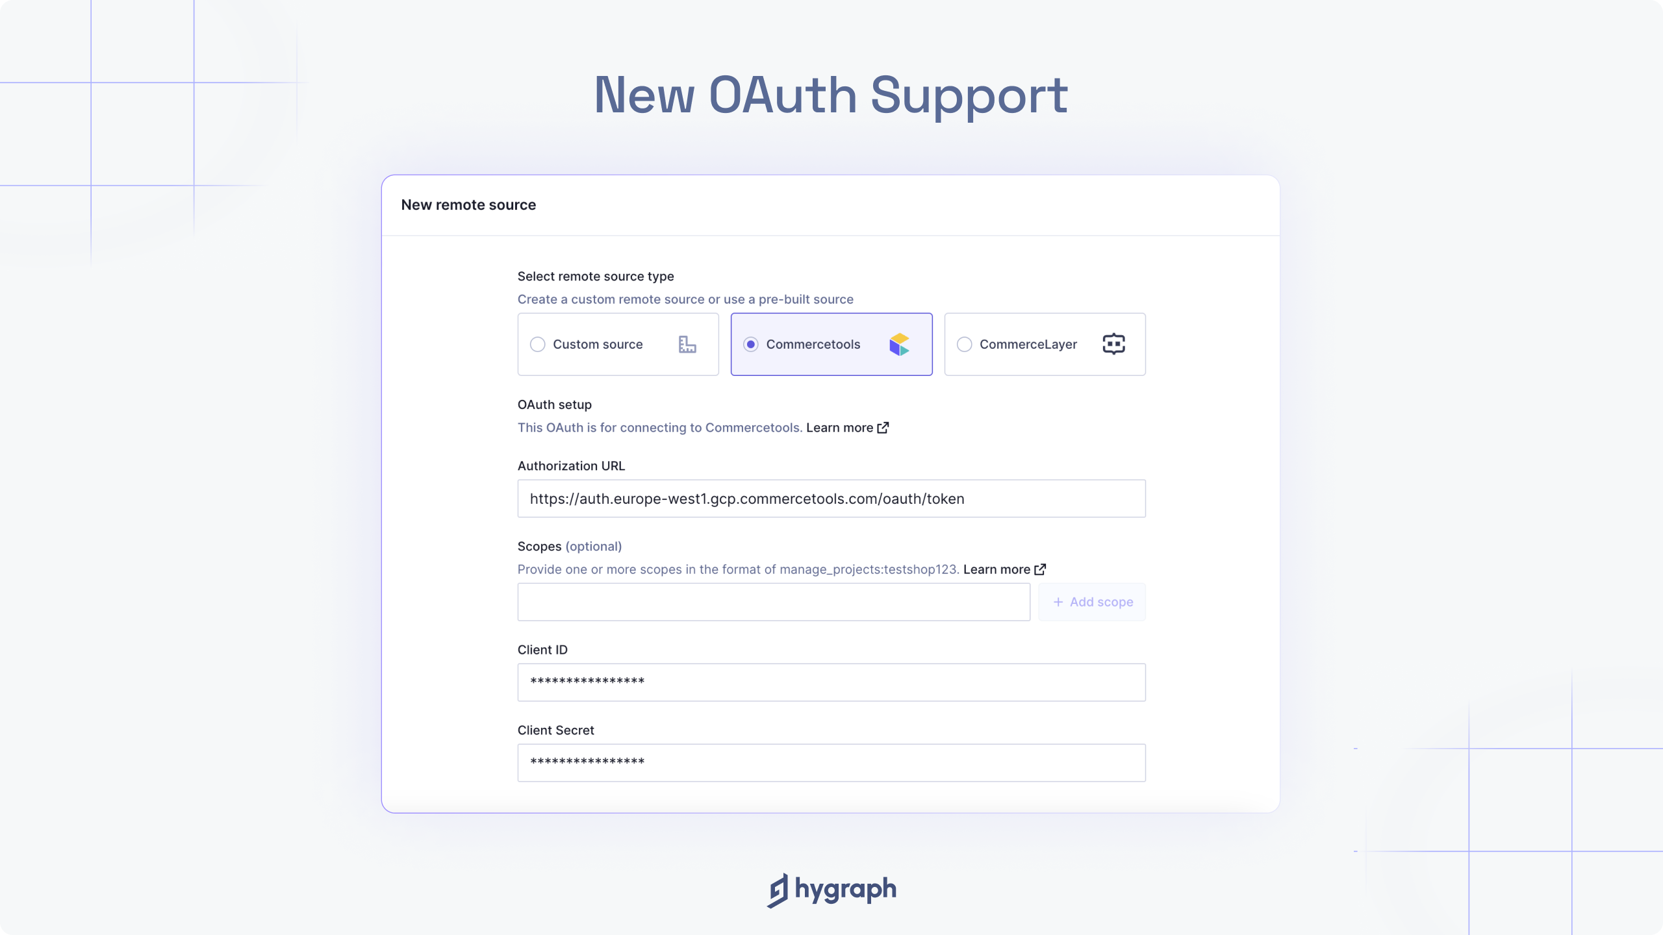The image size is (1663, 935).
Task: Click the Add scope button
Action: [1092, 602]
